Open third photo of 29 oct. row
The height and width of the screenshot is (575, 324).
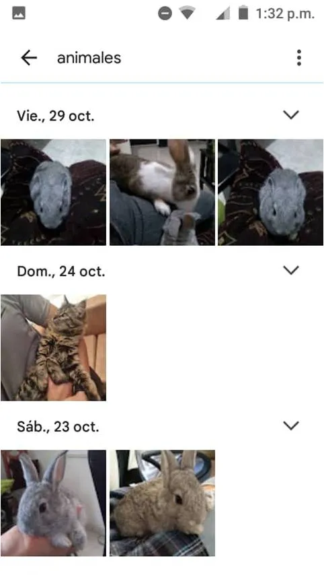[x=270, y=192]
